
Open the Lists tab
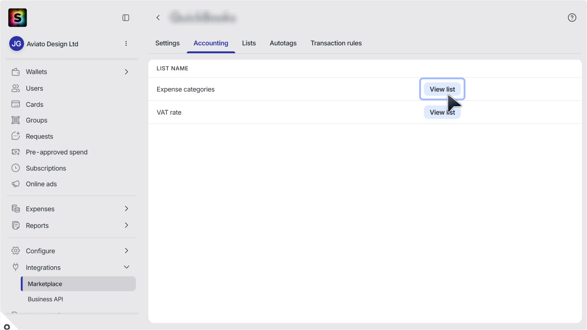tap(249, 43)
